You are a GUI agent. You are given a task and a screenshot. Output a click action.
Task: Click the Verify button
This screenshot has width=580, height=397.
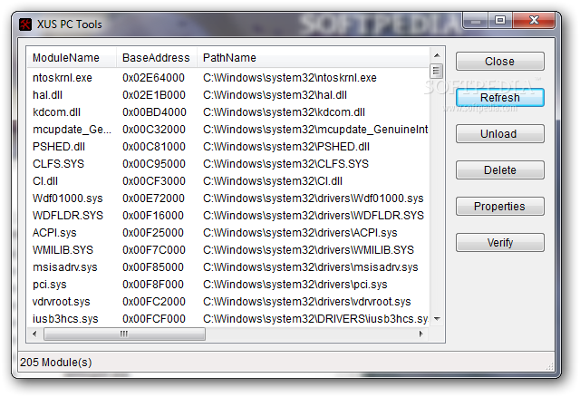click(499, 243)
